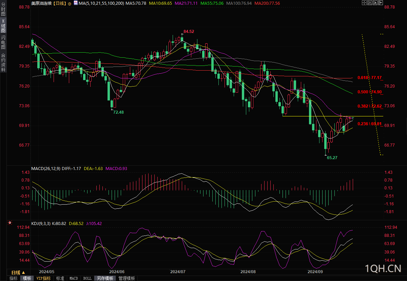Open the 合约资料 sidebar panel
The image size is (407, 281).
pos(3,62)
